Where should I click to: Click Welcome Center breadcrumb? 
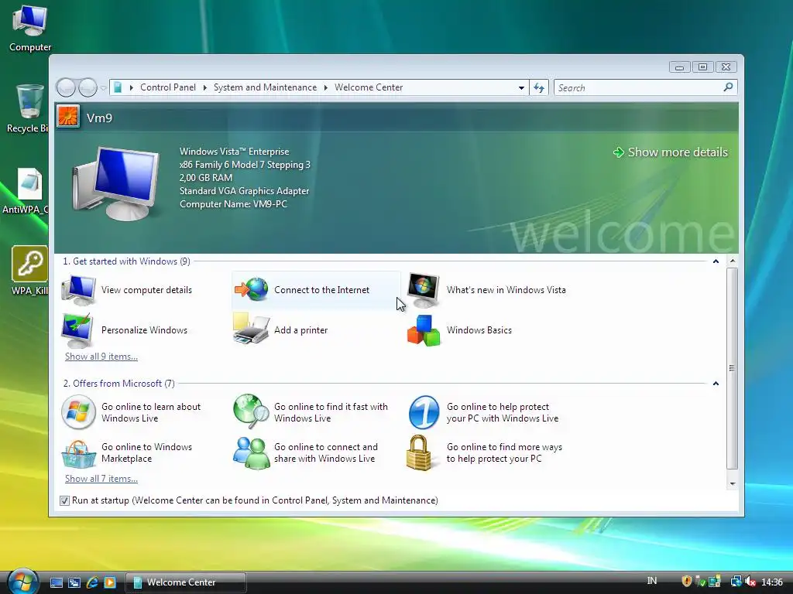coord(369,87)
